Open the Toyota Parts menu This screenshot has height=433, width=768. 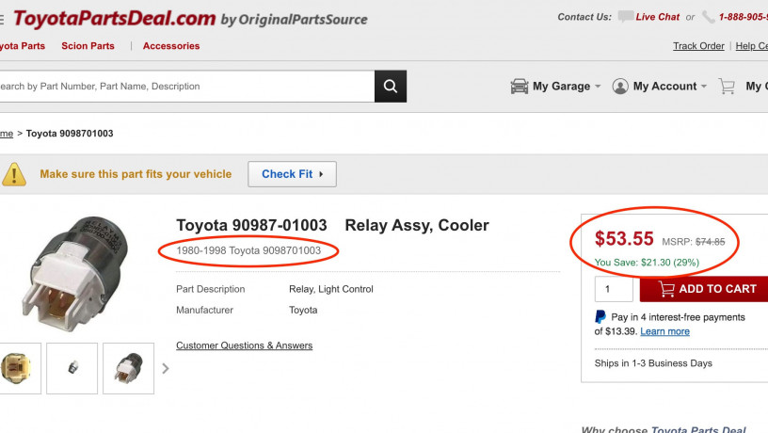click(23, 46)
